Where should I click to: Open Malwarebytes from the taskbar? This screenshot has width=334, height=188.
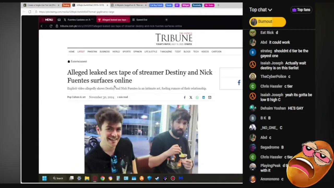click(x=181, y=178)
